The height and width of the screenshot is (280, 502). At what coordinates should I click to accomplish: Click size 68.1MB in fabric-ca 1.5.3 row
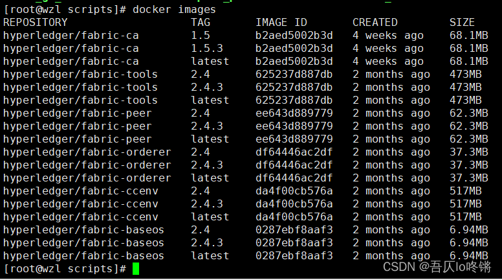tap(469, 49)
